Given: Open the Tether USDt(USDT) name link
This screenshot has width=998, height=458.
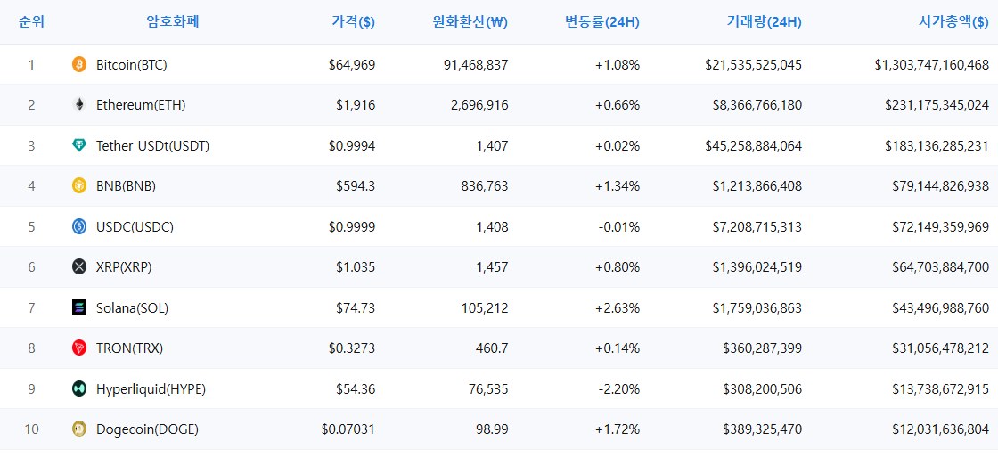Looking at the screenshot, I should [x=152, y=145].
